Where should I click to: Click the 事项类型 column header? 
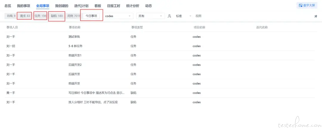[137, 27]
